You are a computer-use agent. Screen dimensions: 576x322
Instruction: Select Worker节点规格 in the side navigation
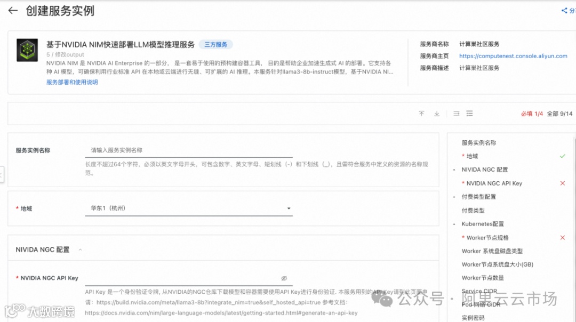(487, 238)
